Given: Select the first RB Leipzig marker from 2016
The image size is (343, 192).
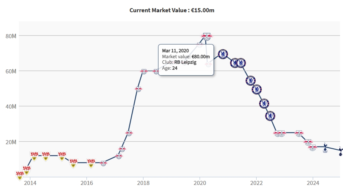Looking at the screenshot, I should pyautogui.click(x=103, y=163).
